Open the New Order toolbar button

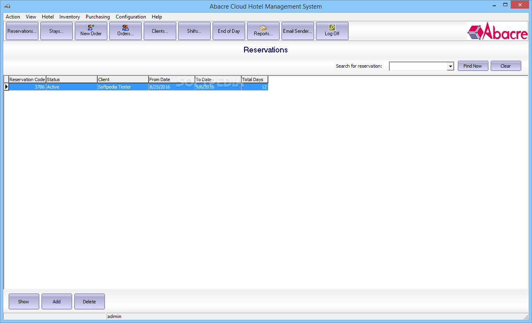(91, 31)
